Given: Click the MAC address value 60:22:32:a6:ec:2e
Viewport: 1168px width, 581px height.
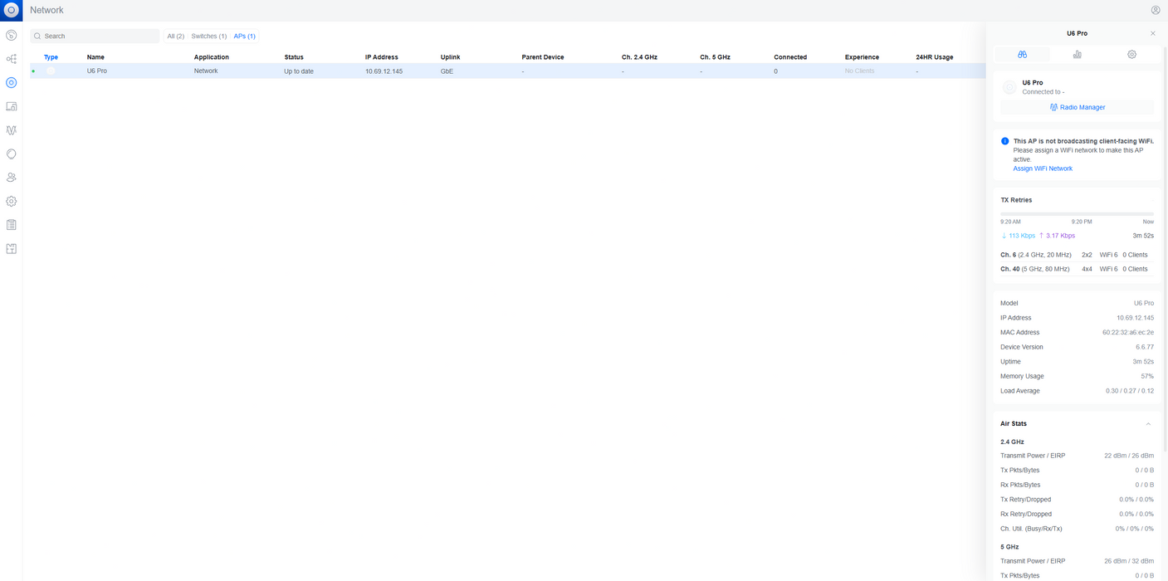Looking at the screenshot, I should click(x=1127, y=332).
